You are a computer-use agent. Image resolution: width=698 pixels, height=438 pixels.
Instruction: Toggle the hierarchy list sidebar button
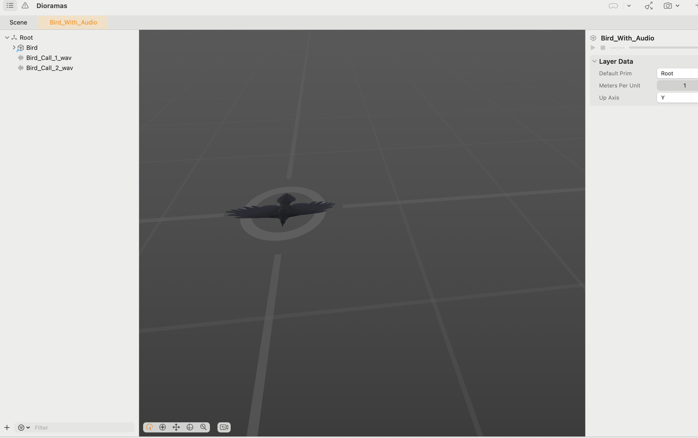click(10, 6)
